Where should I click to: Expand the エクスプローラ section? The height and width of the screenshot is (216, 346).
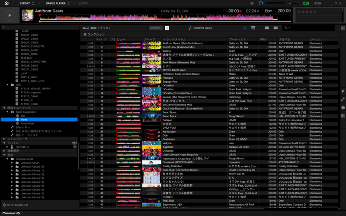pyautogui.click(x=4, y=139)
